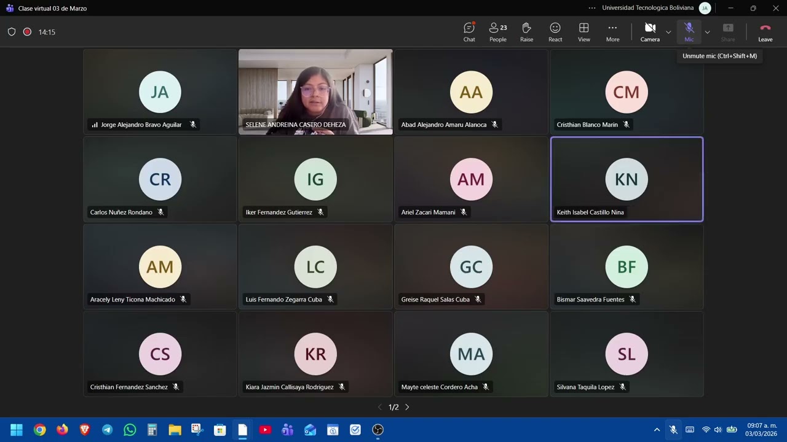Click the name label Kiara Jazmin Callisaya Rodriguez
Image resolution: width=787 pixels, height=442 pixels.
tap(290, 387)
